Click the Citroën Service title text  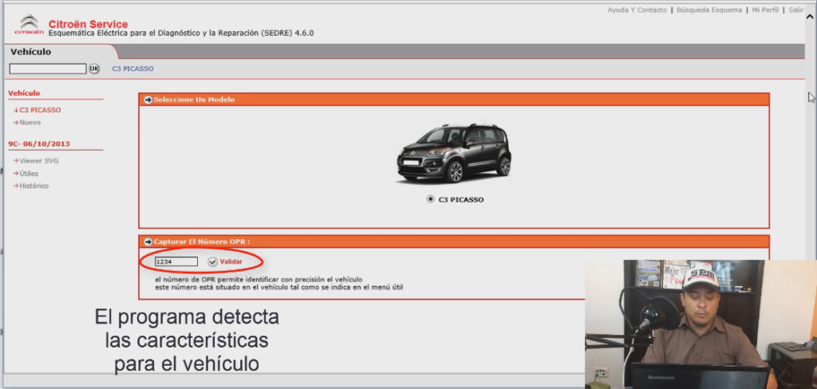88,24
